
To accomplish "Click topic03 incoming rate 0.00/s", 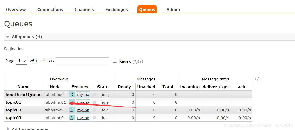I will tap(193, 118).
